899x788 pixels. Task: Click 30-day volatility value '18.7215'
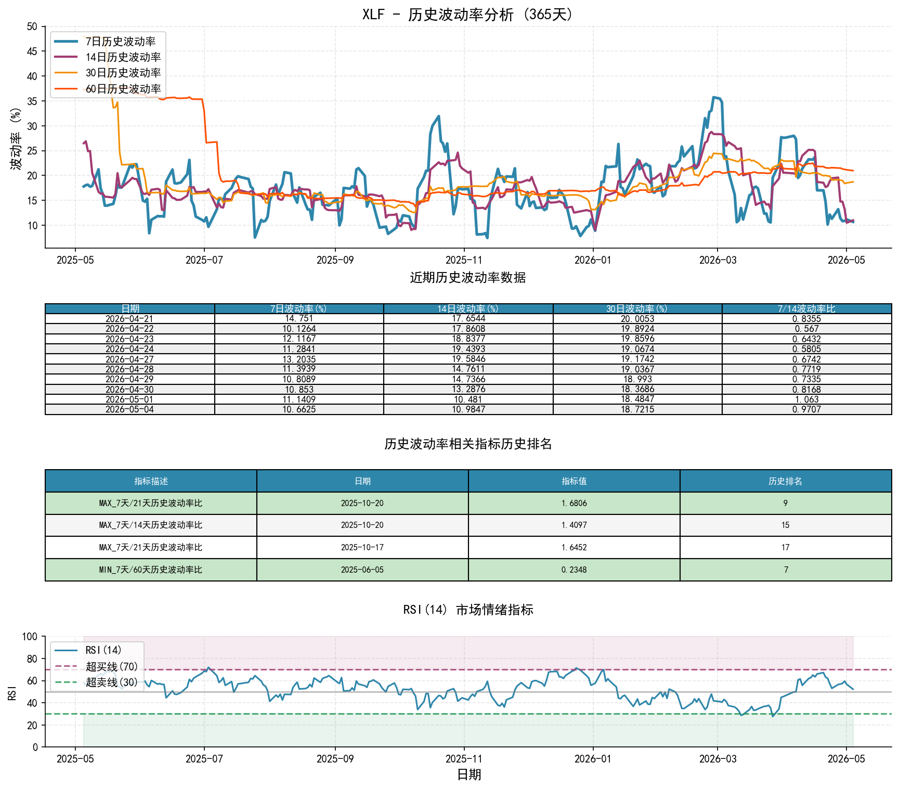point(637,409)
